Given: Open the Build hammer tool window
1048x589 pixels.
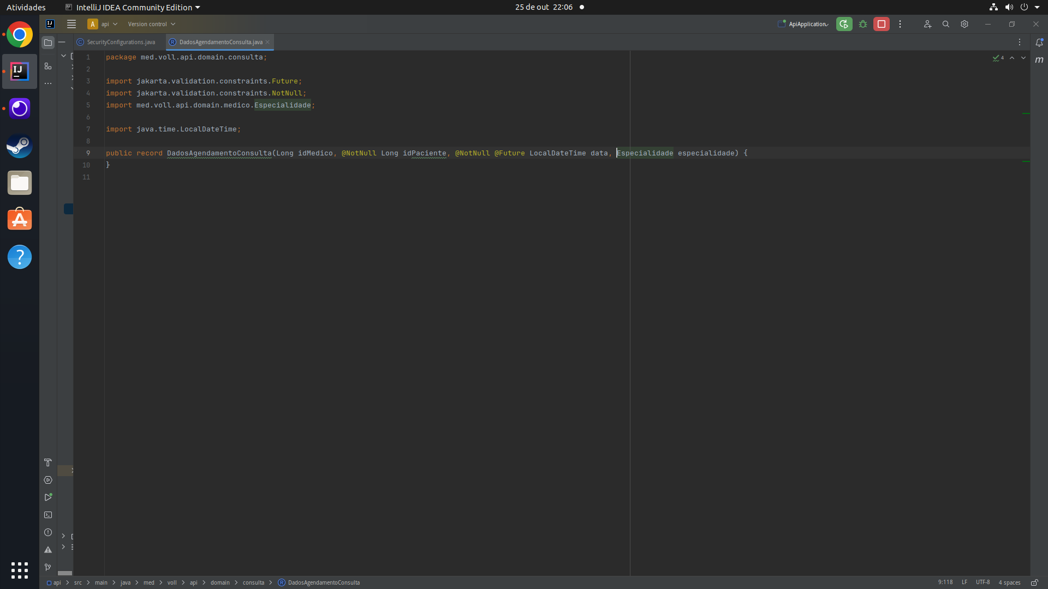Looking at the screenshot, I should [x=48, y=462].
